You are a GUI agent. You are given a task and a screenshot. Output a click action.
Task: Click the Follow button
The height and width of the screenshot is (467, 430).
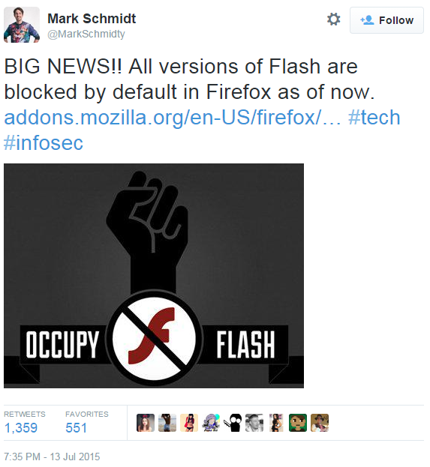pos(386,20)
